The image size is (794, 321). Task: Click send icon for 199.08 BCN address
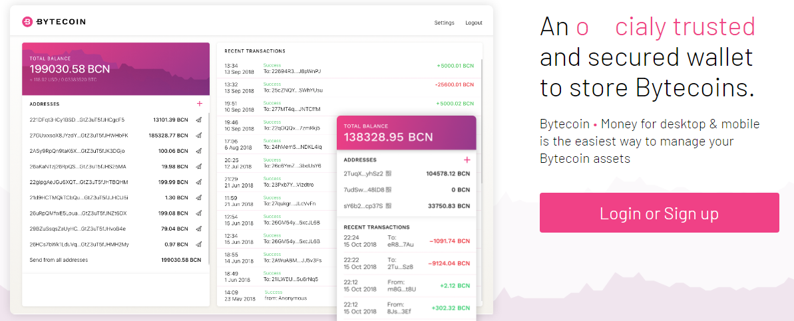199,213
